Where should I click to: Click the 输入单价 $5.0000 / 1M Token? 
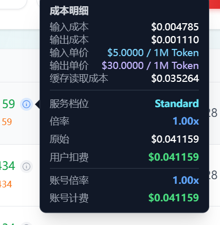153,53
